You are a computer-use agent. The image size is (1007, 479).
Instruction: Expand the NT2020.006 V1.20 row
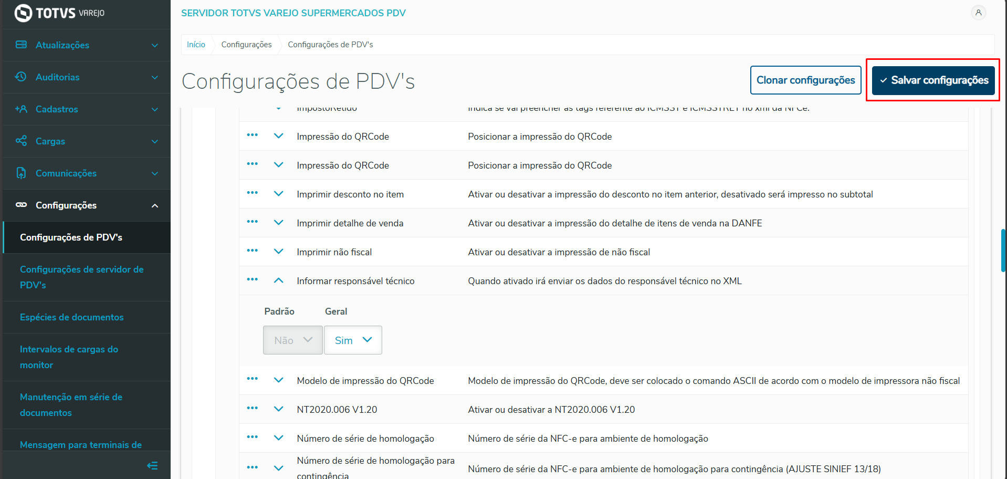pyautogui.click(x=279, y=409)
